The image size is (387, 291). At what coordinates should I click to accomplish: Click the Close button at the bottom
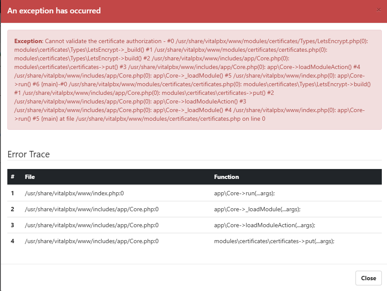coord(368,278)
